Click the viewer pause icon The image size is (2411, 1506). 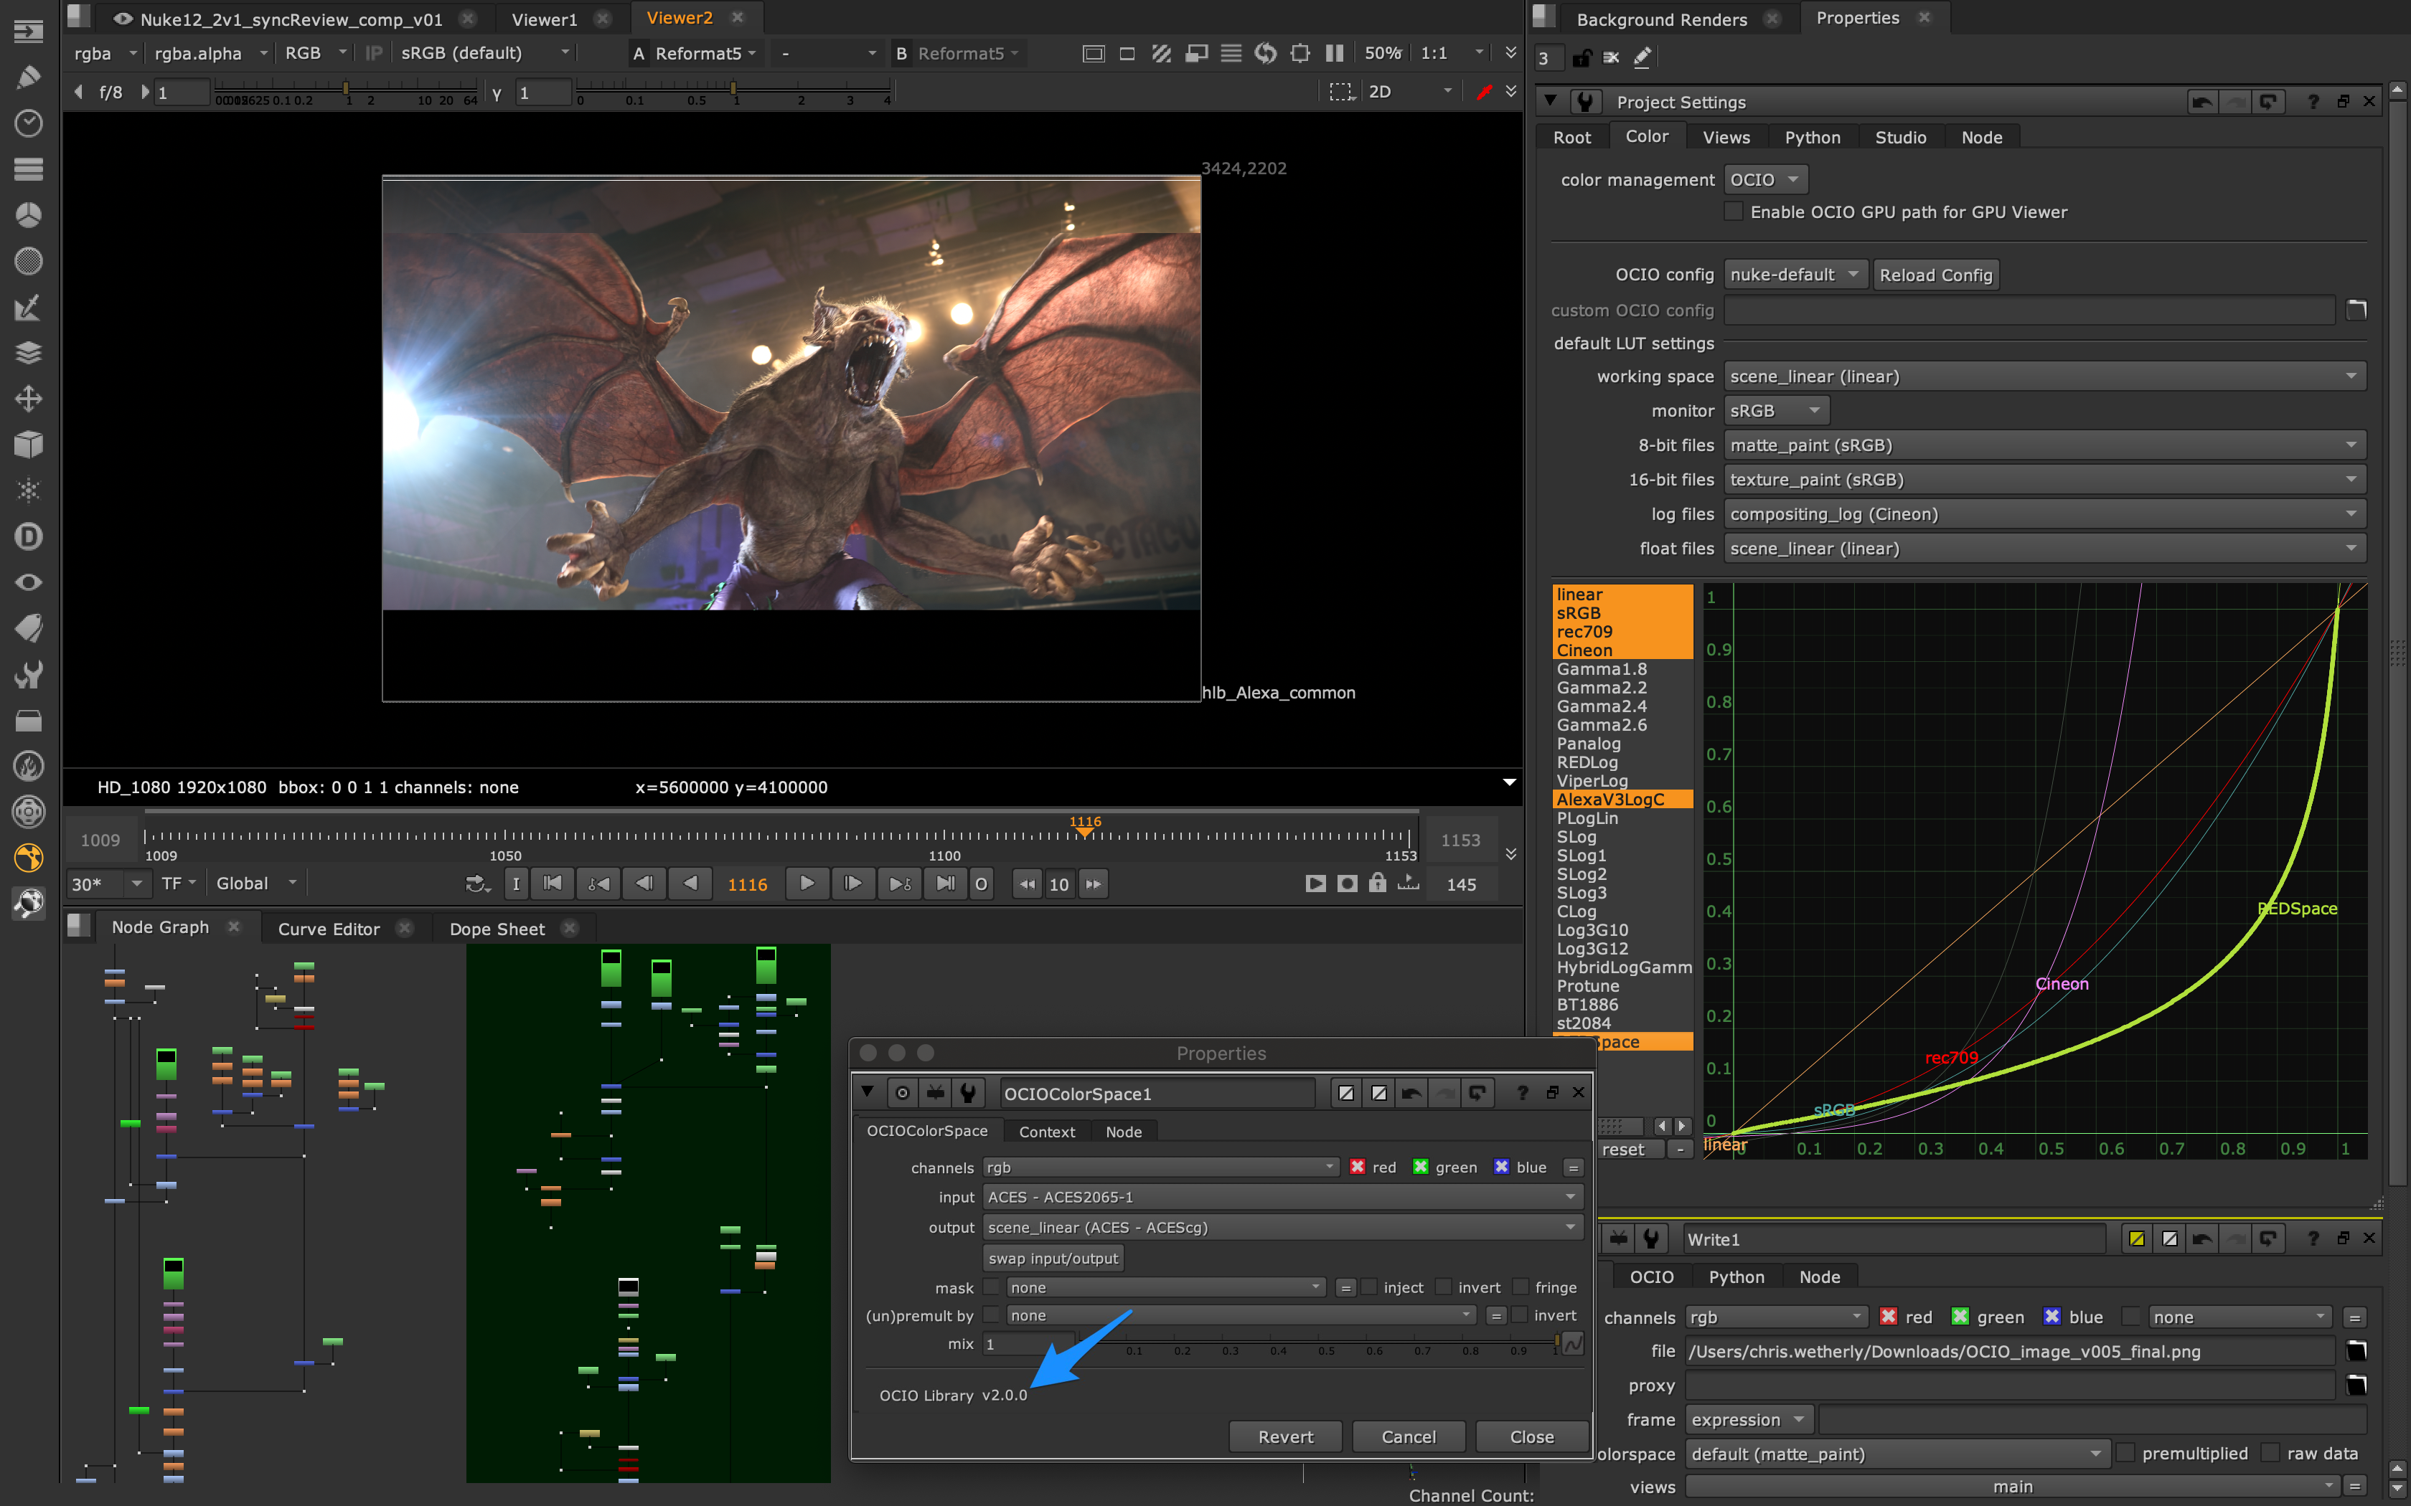click(1334, 54)
